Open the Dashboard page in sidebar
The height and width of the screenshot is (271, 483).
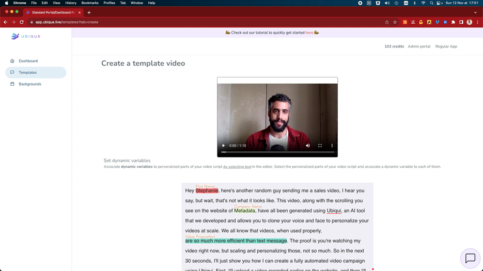[x=28, y=61]
